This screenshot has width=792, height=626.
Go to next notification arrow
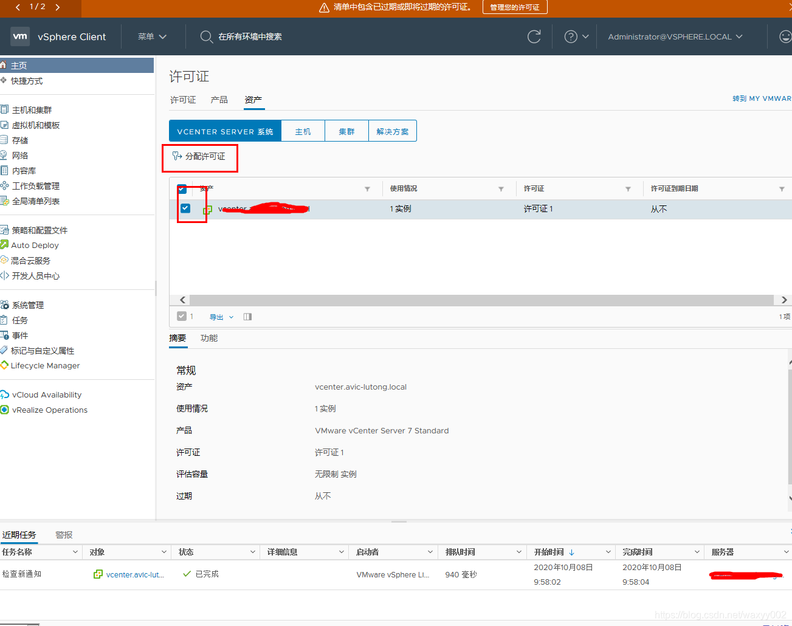coord(58,7)
